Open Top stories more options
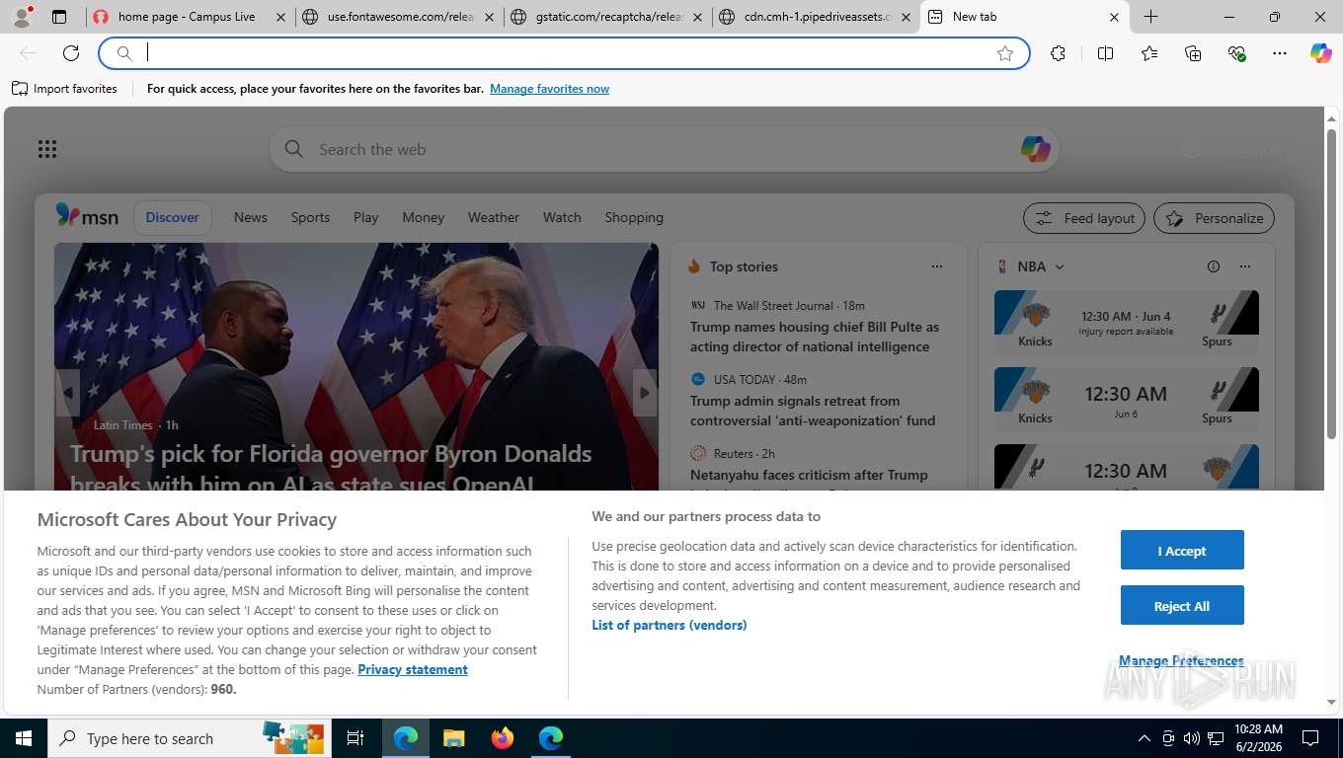The width and height of the screenshot is (1343, 758). pos(937,266)
